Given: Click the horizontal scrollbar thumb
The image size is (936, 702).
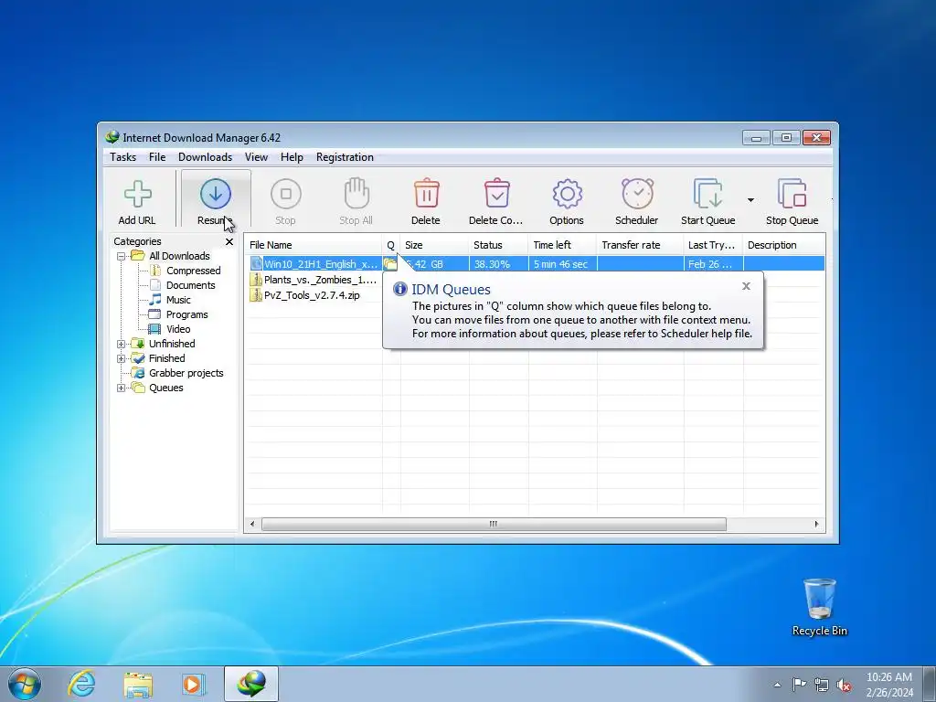Looking at the screenshot, I should (x=494, y=524).
